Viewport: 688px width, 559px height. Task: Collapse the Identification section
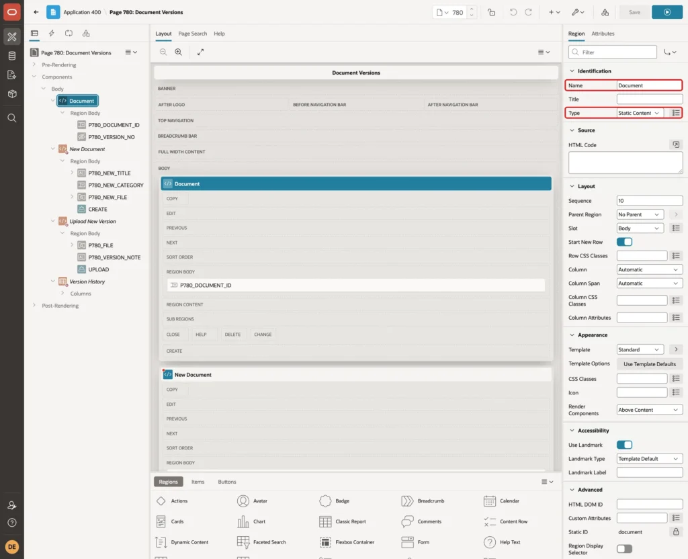point(572,71)
